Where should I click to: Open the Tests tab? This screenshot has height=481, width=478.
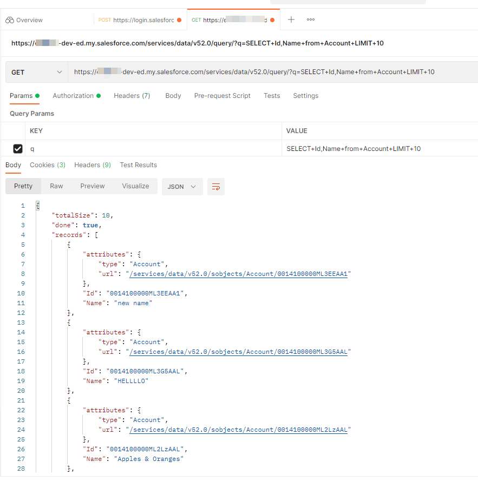pos(272,96)
